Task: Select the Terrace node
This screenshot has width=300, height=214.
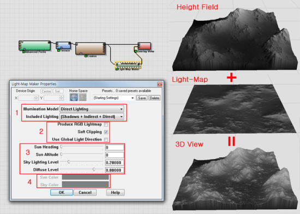Action: (63, 45)
